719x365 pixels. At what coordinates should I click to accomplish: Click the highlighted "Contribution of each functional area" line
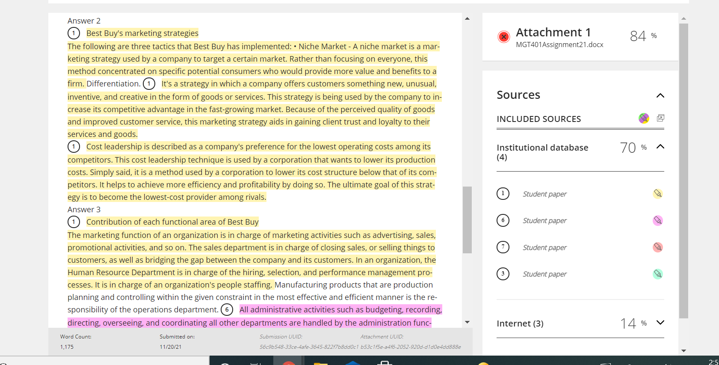172,222
